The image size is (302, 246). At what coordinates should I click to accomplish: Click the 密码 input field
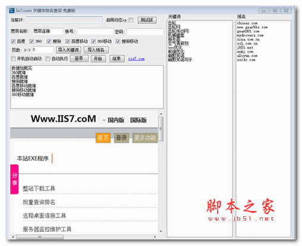click(x=145, y=31)
